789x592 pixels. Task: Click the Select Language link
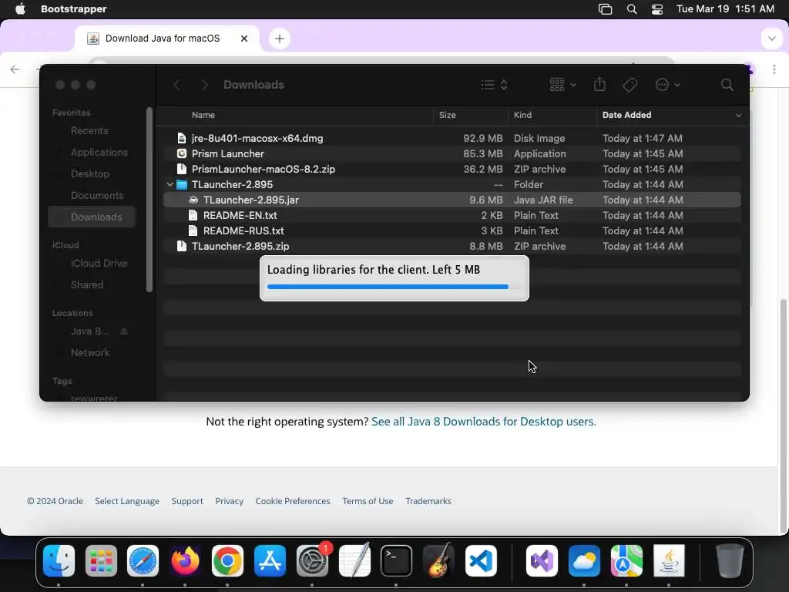pyautogui.click(x=127, y=501)
